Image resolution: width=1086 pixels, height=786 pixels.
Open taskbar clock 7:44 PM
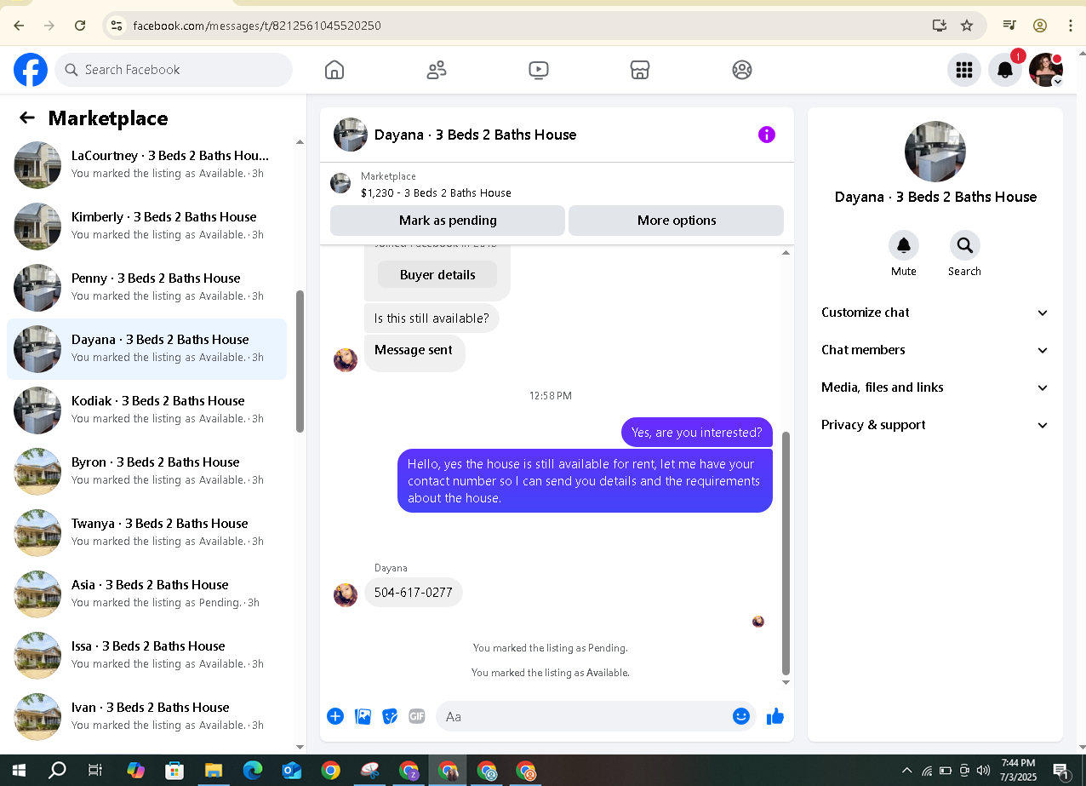click(x=1018, y=771)
